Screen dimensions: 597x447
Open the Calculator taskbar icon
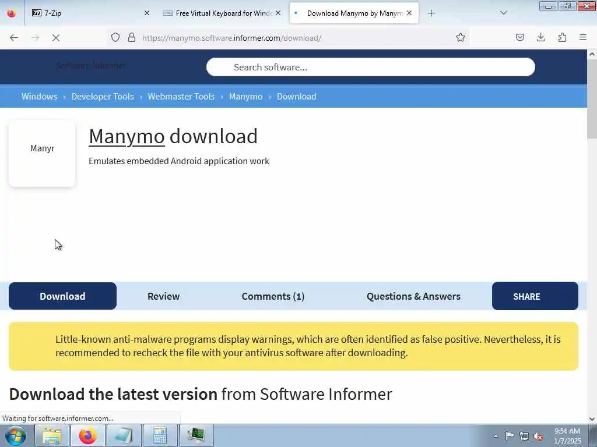(160, 435)
